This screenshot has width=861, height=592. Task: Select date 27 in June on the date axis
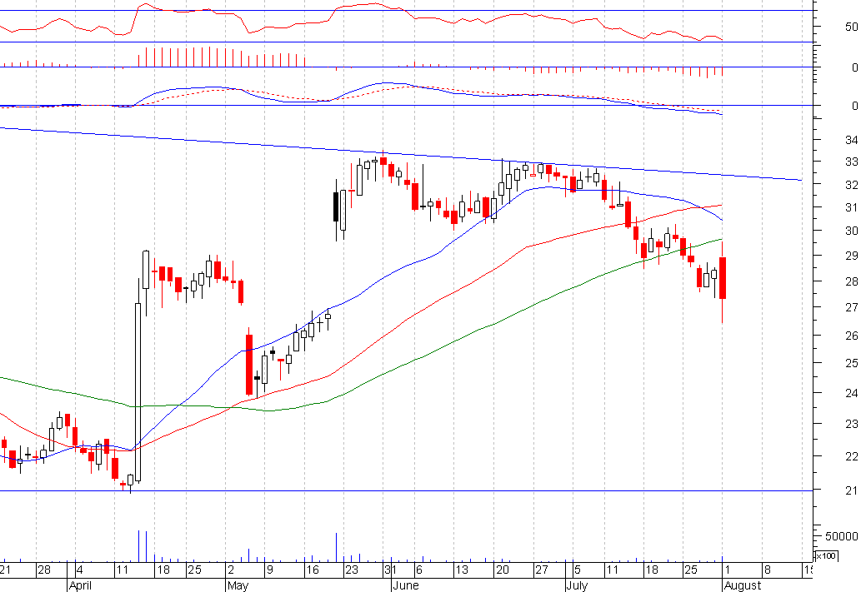[x=542, y=570]
